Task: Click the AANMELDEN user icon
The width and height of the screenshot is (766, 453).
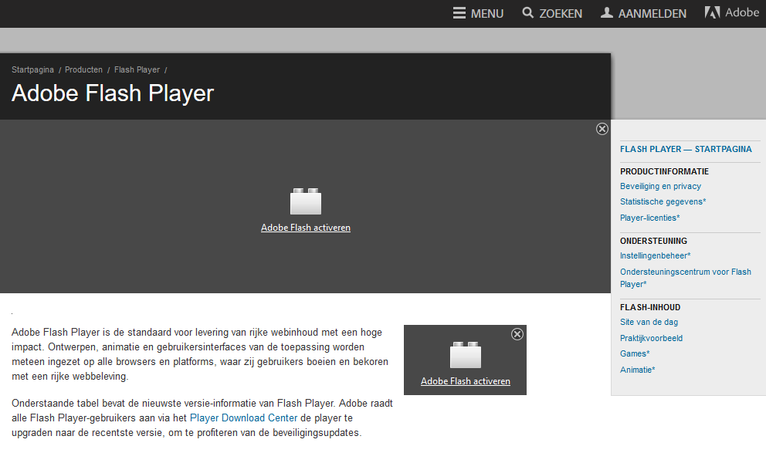Action: tap(607, 12)
